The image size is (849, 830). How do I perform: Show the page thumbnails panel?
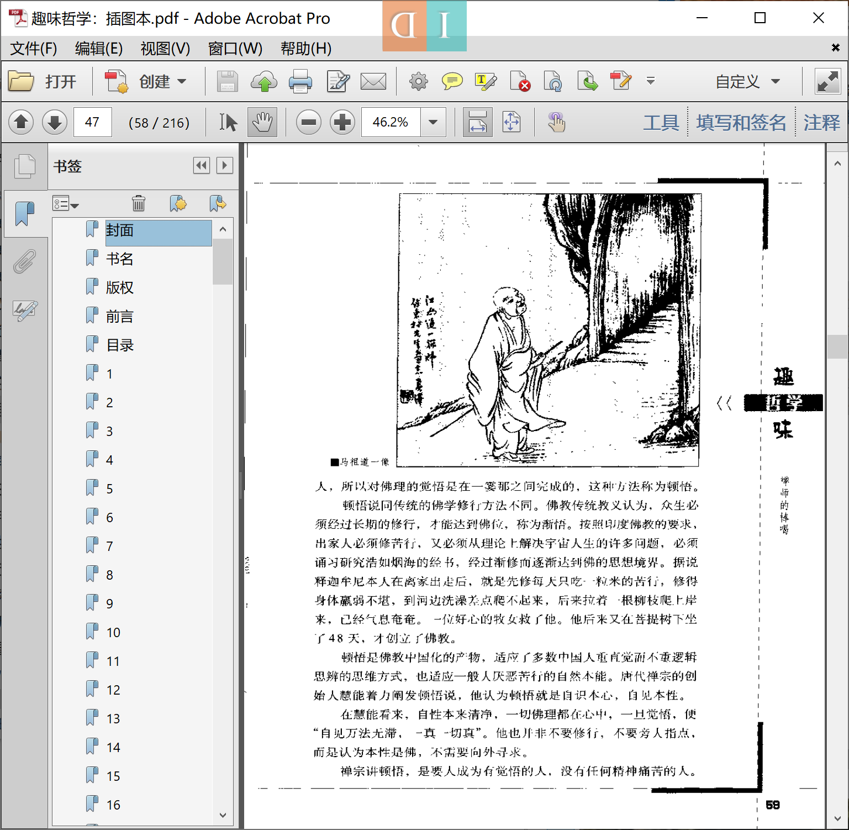pyautogui.click(x=25, y=166)
